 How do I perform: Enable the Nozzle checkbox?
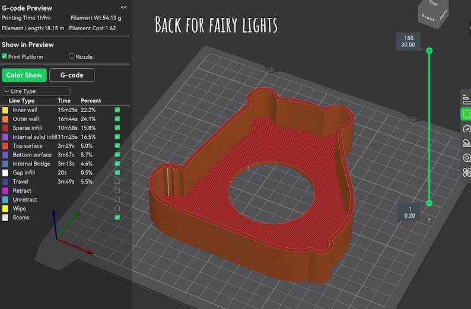coord(72,56)
